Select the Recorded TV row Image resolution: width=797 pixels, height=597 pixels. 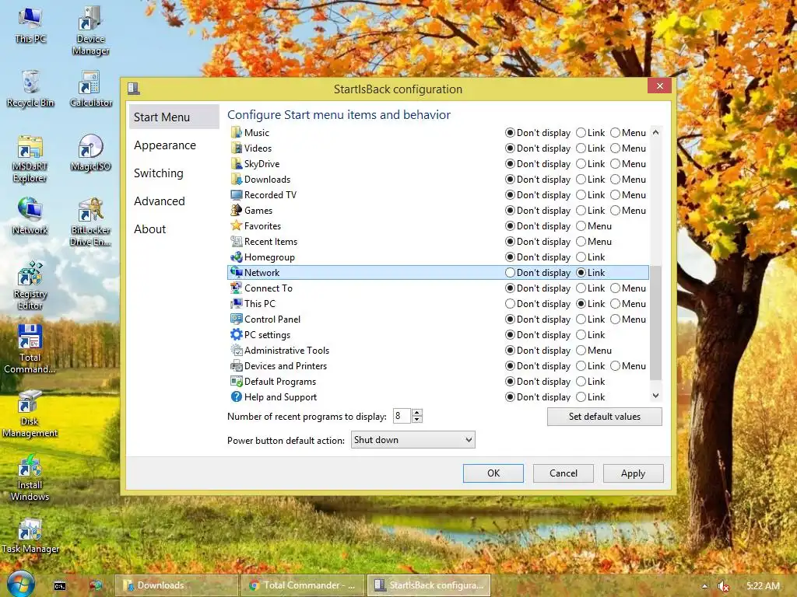point(438,195)
